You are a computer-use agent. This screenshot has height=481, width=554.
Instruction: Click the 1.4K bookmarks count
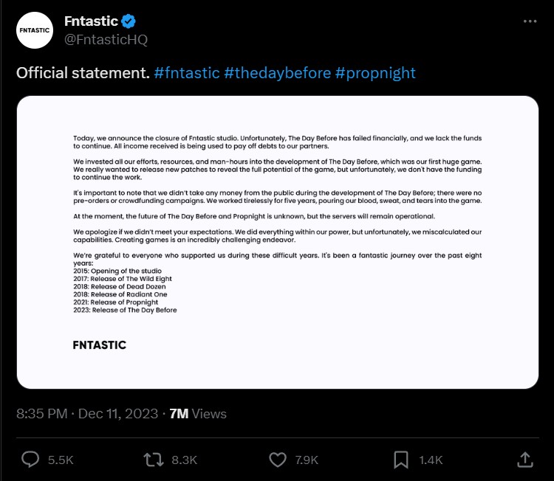[x=430, y=460]
